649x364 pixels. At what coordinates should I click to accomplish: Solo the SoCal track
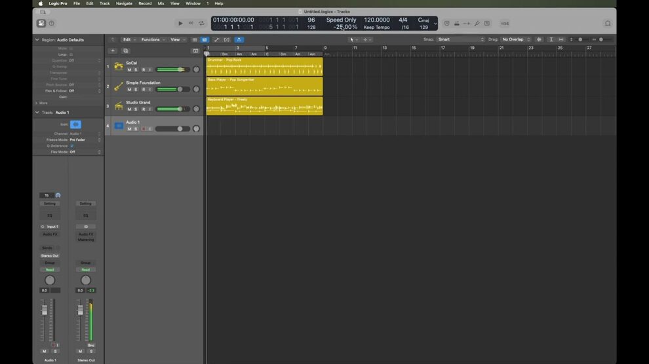(136, 69)
